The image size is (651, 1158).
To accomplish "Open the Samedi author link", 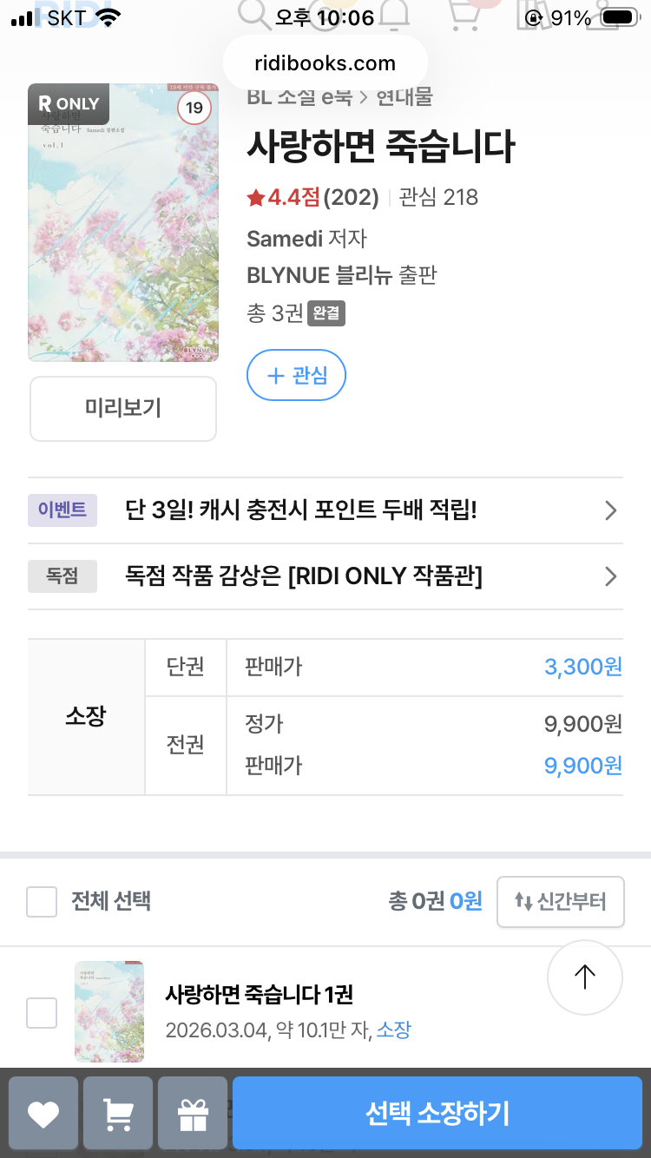I will pyautogui.click(x=285, y=238).
